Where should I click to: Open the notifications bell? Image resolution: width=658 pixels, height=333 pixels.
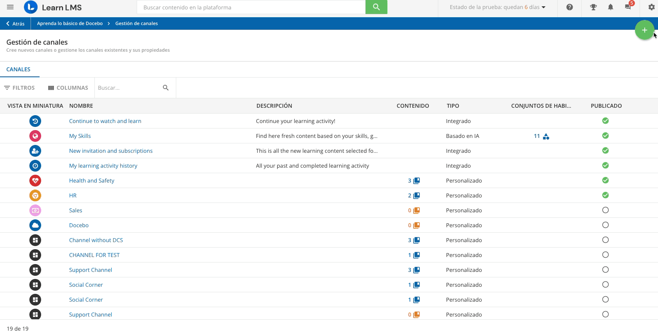click(610, 7)
